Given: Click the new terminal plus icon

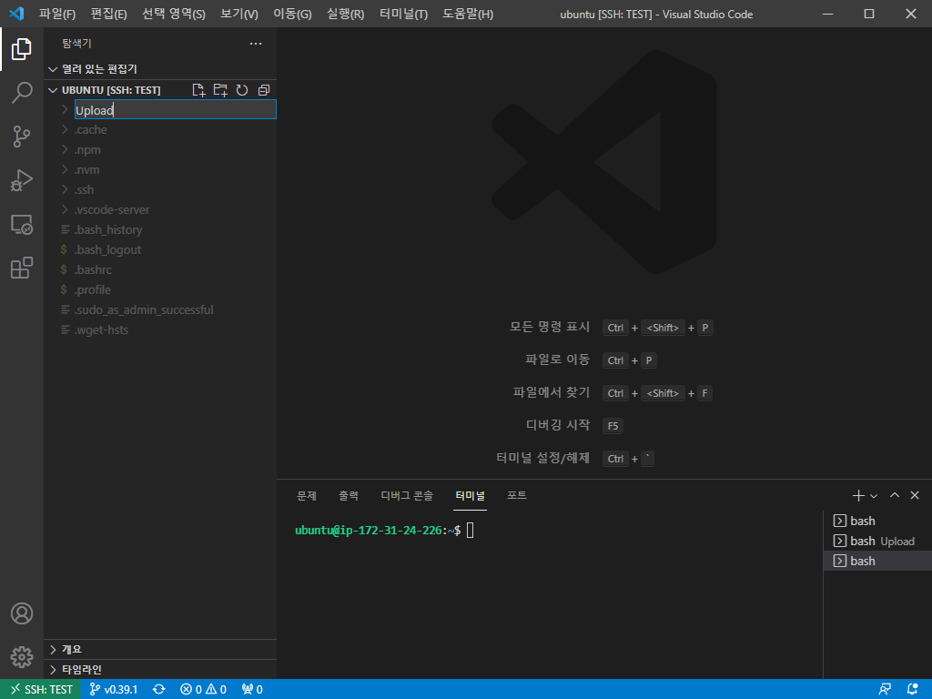Looking at the screenshot, I should pos(858,496).
